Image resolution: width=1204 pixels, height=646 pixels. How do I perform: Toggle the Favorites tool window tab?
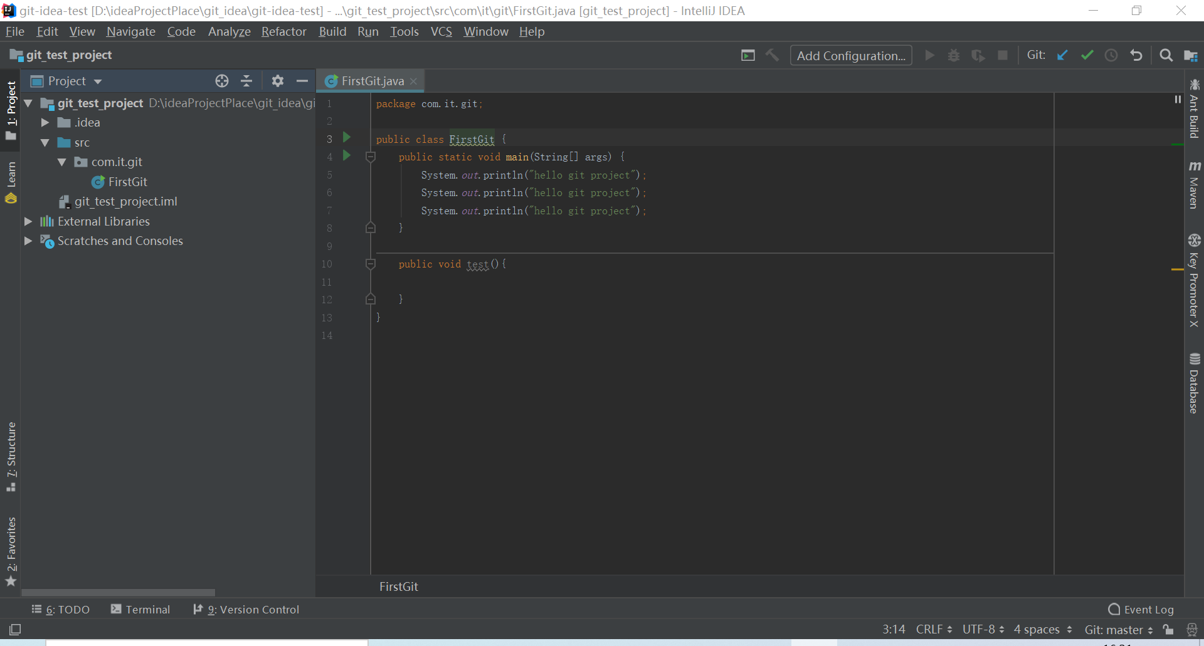tap(11, 551)
